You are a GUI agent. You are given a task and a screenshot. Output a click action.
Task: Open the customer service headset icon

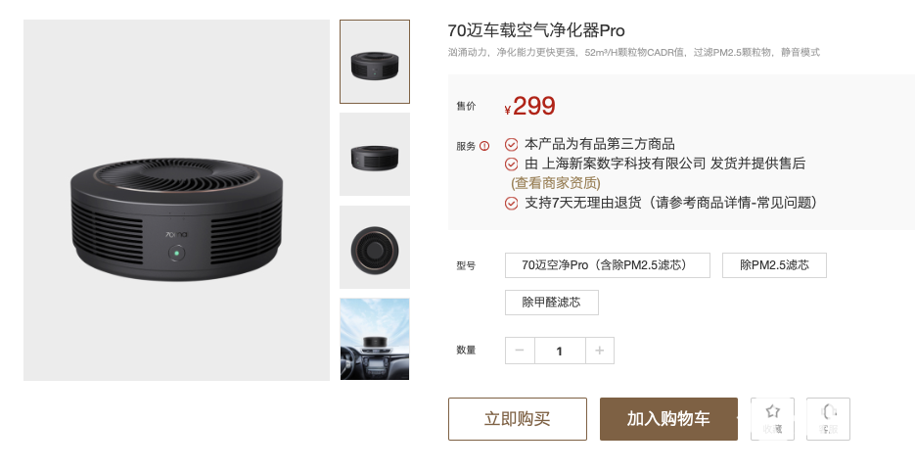828,411
